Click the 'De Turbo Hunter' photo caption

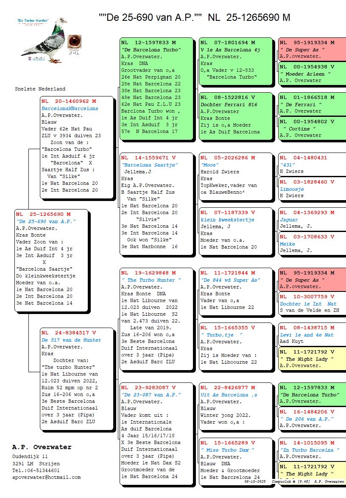(x=33, y=20)
